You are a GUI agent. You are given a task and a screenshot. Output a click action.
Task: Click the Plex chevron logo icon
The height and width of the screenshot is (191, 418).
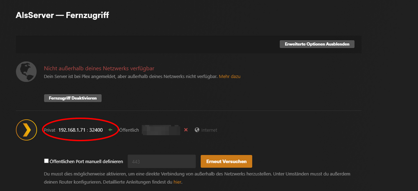(26, 130)
